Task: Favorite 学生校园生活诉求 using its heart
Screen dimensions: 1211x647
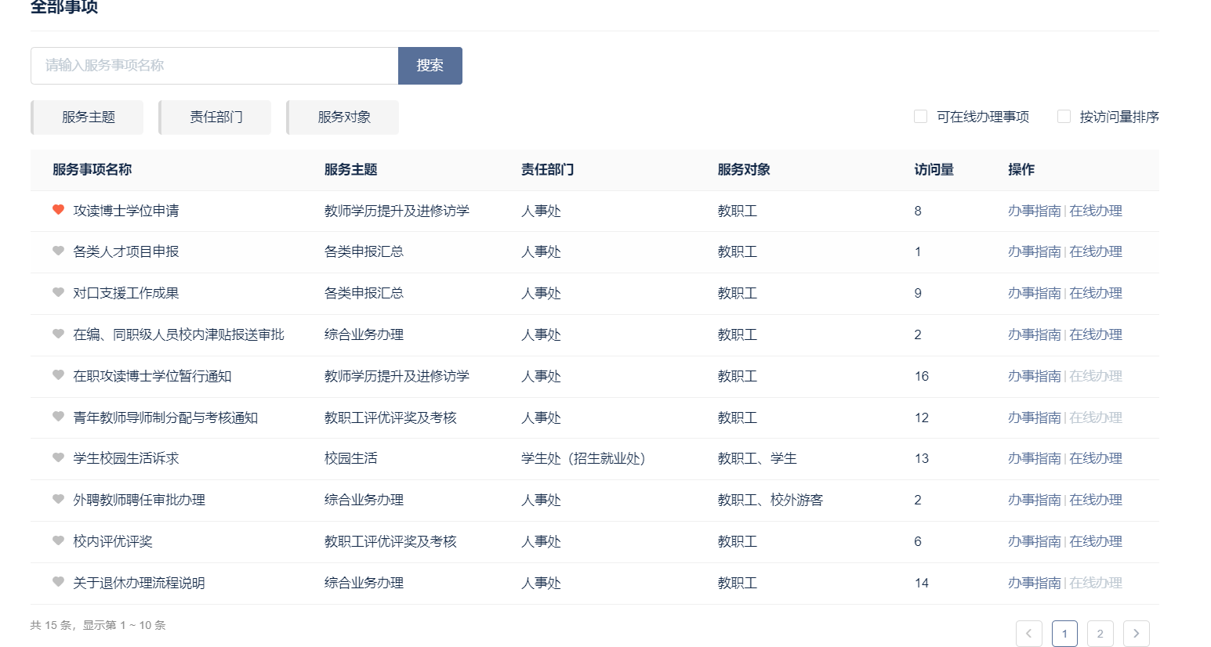Action: tap(58, 458)
